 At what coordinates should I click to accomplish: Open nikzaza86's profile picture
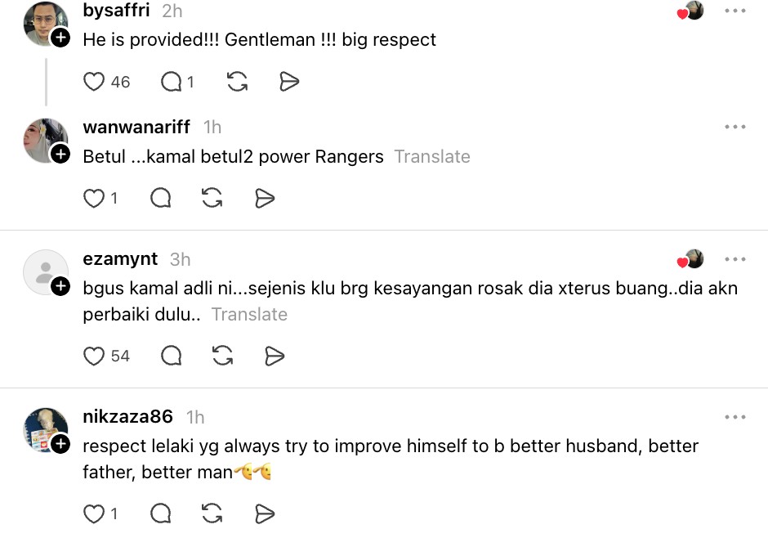click(44, 428)
